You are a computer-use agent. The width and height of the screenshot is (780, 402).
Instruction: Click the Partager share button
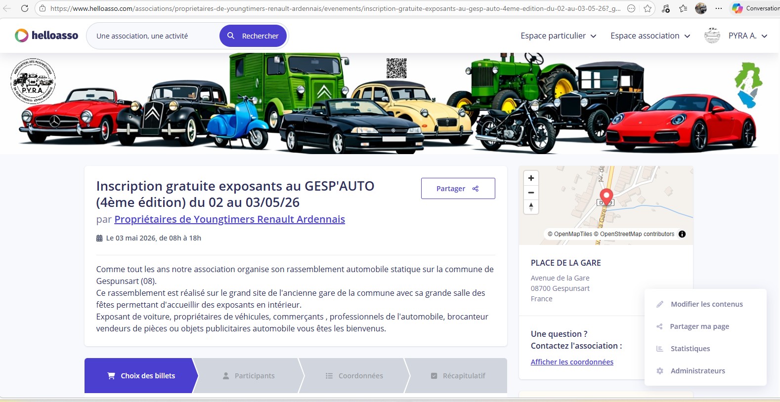pos(458,189)
